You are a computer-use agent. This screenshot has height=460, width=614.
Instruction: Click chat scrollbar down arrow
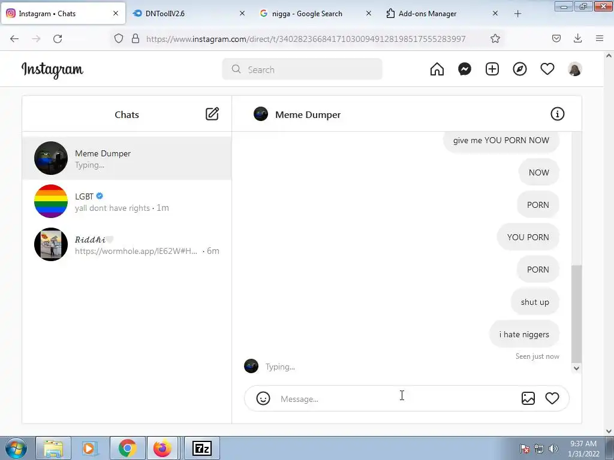click(576, 368)
